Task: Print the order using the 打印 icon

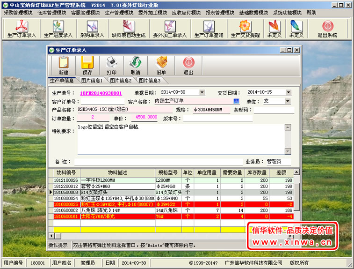Action: coord(111,66)
